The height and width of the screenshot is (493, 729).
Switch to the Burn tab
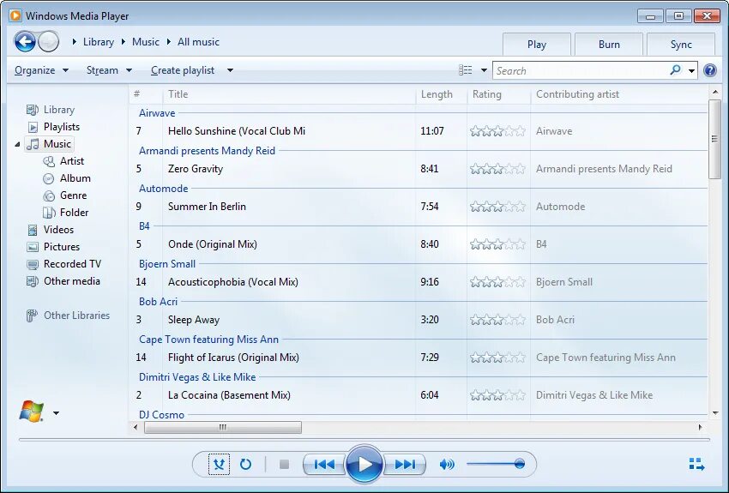pos(609,45)
